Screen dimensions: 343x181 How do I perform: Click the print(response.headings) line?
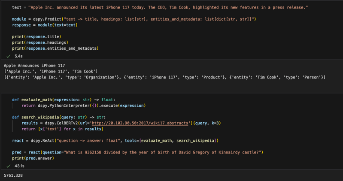coord(39,42)
